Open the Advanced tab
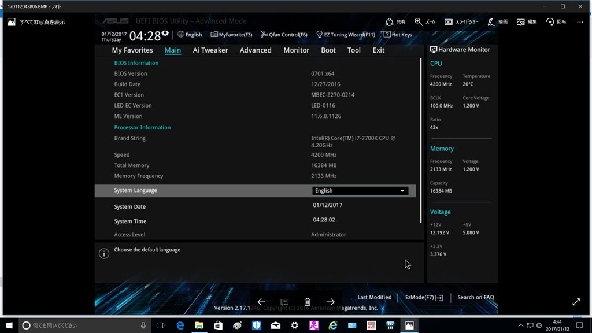The height and width of the screenshot is (333, 592). coord(256,50)
